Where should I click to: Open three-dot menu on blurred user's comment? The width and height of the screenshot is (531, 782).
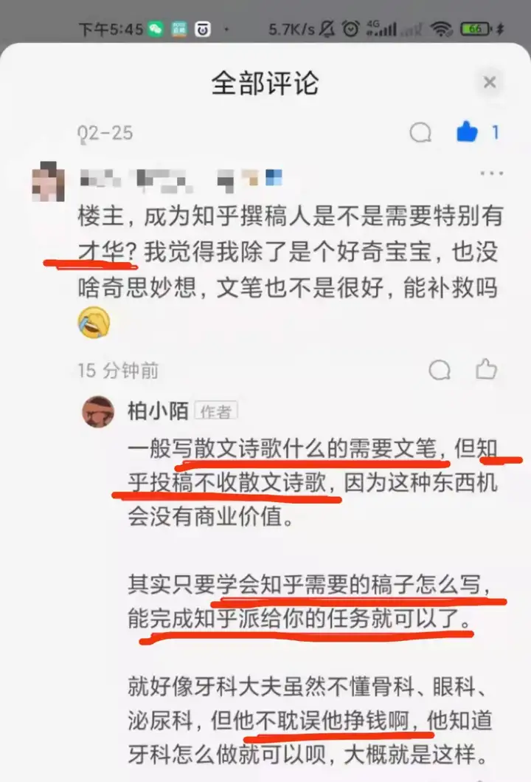point(491,174)
